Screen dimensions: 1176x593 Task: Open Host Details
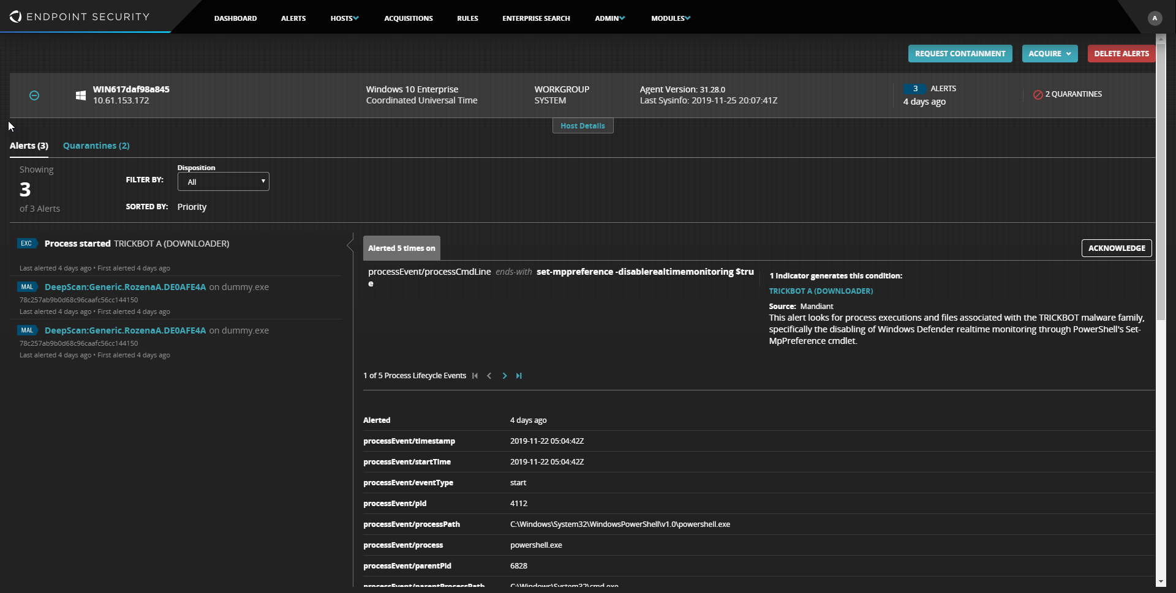tap(582, 125)
